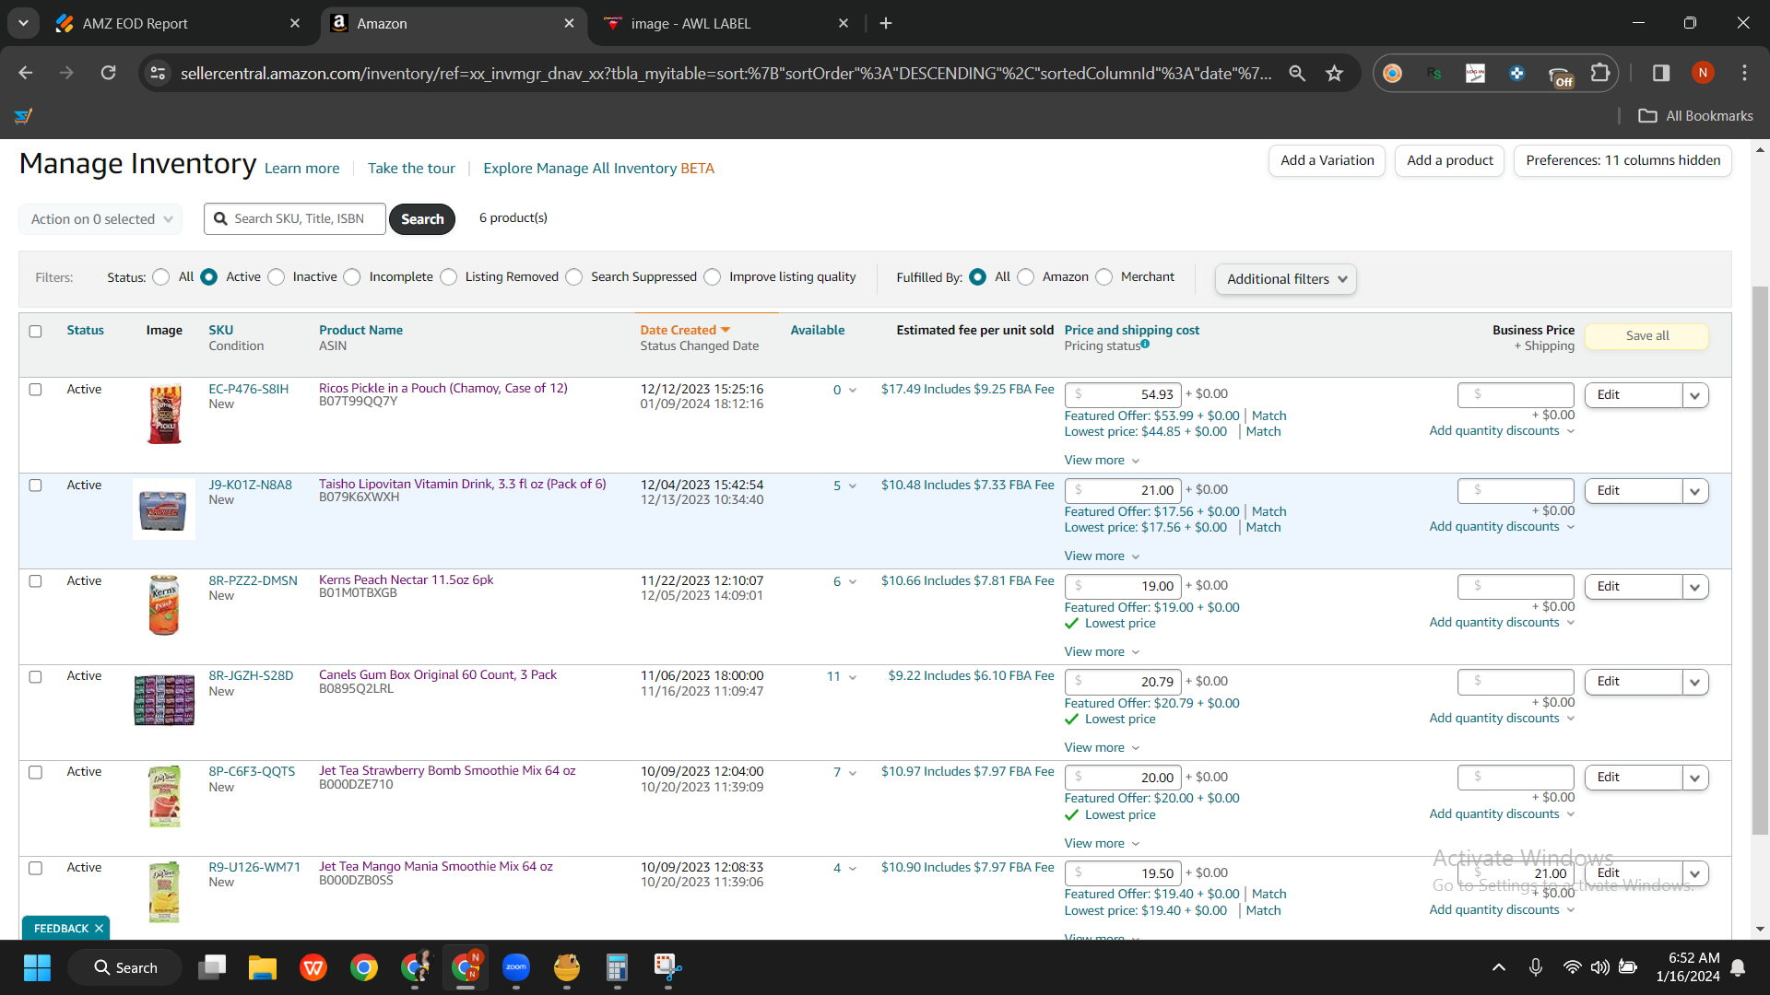The image size is (1770, 995).
Task: Open the tab search dropdown arrow
Action: tap(23, 23)
